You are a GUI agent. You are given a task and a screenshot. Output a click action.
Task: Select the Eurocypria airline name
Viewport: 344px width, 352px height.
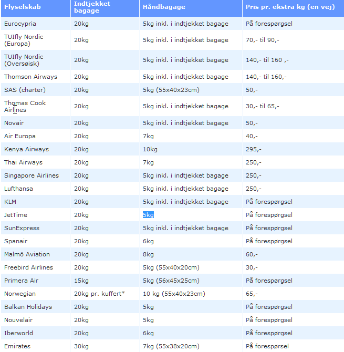click(20, 24)
